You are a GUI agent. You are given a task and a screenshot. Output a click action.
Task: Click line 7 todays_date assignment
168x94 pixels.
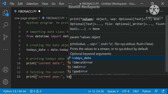coord(47,50)
